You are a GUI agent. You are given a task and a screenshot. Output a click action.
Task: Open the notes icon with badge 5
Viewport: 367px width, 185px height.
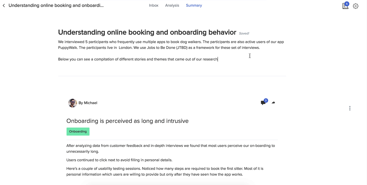345,6
